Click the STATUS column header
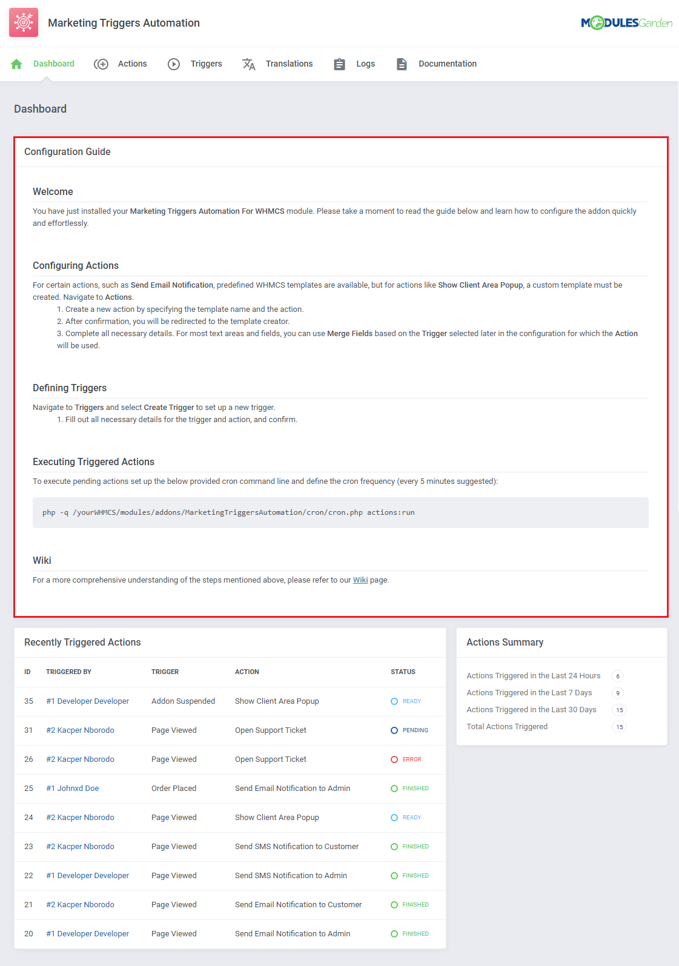 403,672
